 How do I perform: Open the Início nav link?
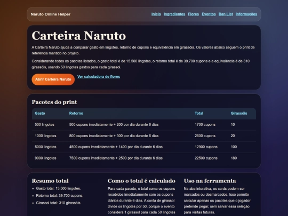[156, 14]
